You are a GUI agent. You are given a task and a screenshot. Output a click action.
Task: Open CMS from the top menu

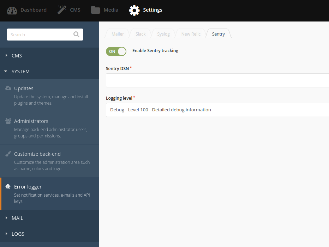coord(69,10)
